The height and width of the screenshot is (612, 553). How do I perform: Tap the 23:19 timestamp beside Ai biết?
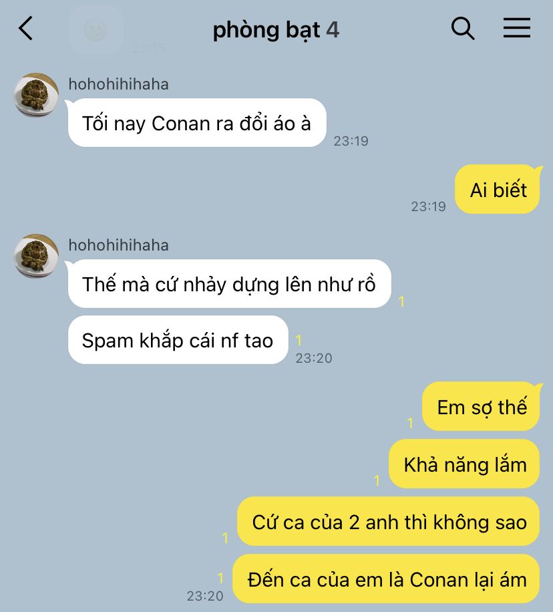(x=428, y=206)
